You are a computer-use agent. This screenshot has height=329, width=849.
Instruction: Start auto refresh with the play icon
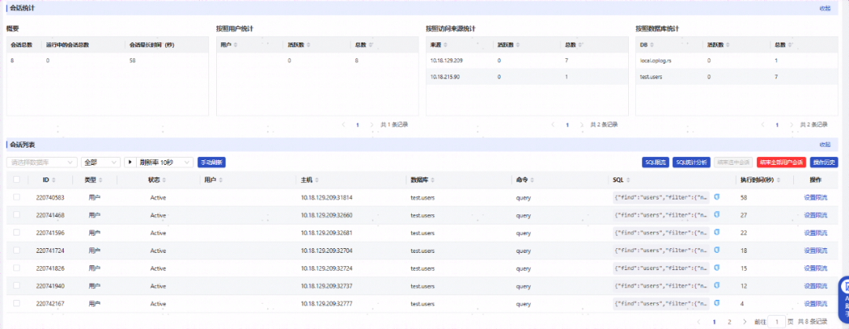130,162
